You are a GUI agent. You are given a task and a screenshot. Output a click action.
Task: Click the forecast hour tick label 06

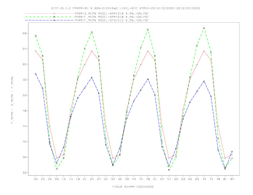pos(50,179)
